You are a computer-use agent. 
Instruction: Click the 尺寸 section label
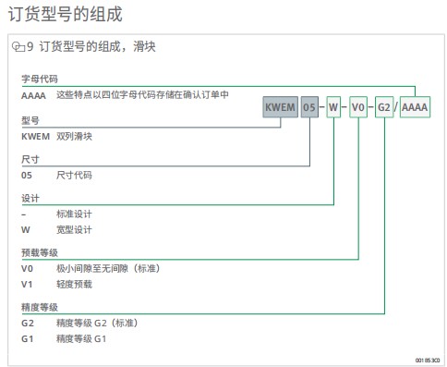click(30, 159)
